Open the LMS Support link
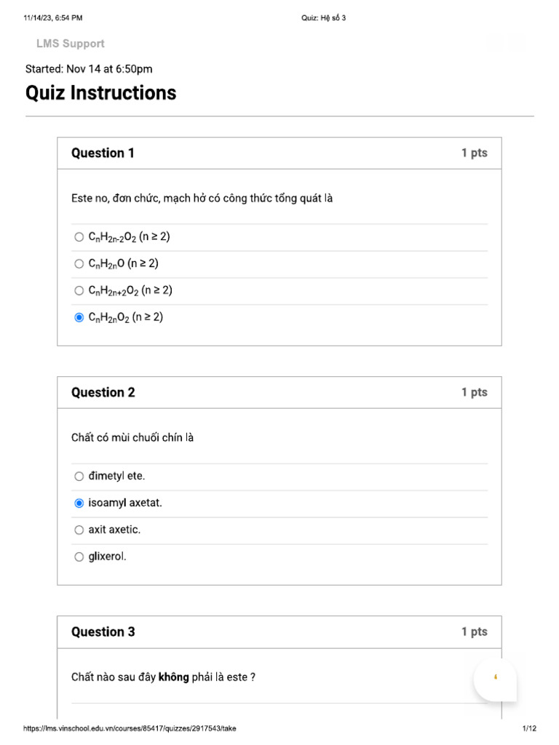The height and width of the screenshot is (745, 559). pyautogui.click(x=71, y=44)
